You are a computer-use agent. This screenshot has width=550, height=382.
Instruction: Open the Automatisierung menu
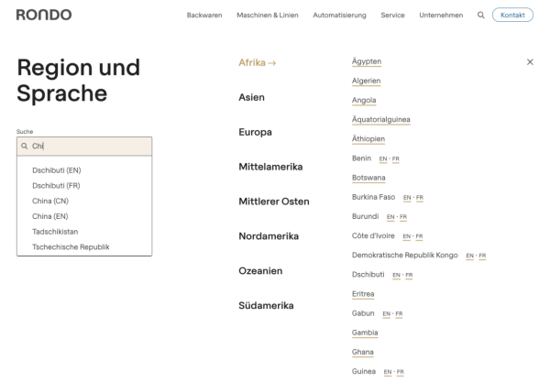[x=339, y=15]
